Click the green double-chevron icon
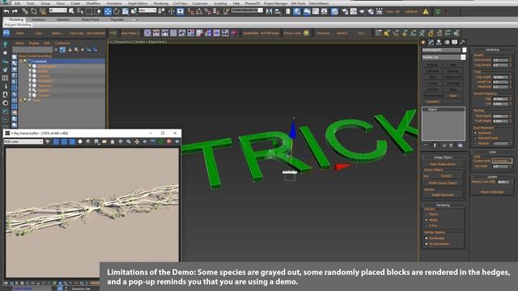 (437, 11)
